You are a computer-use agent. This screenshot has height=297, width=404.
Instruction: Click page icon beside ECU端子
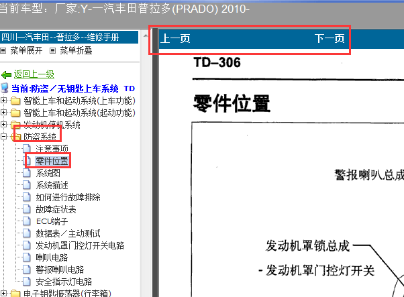[x=27, y=221]
